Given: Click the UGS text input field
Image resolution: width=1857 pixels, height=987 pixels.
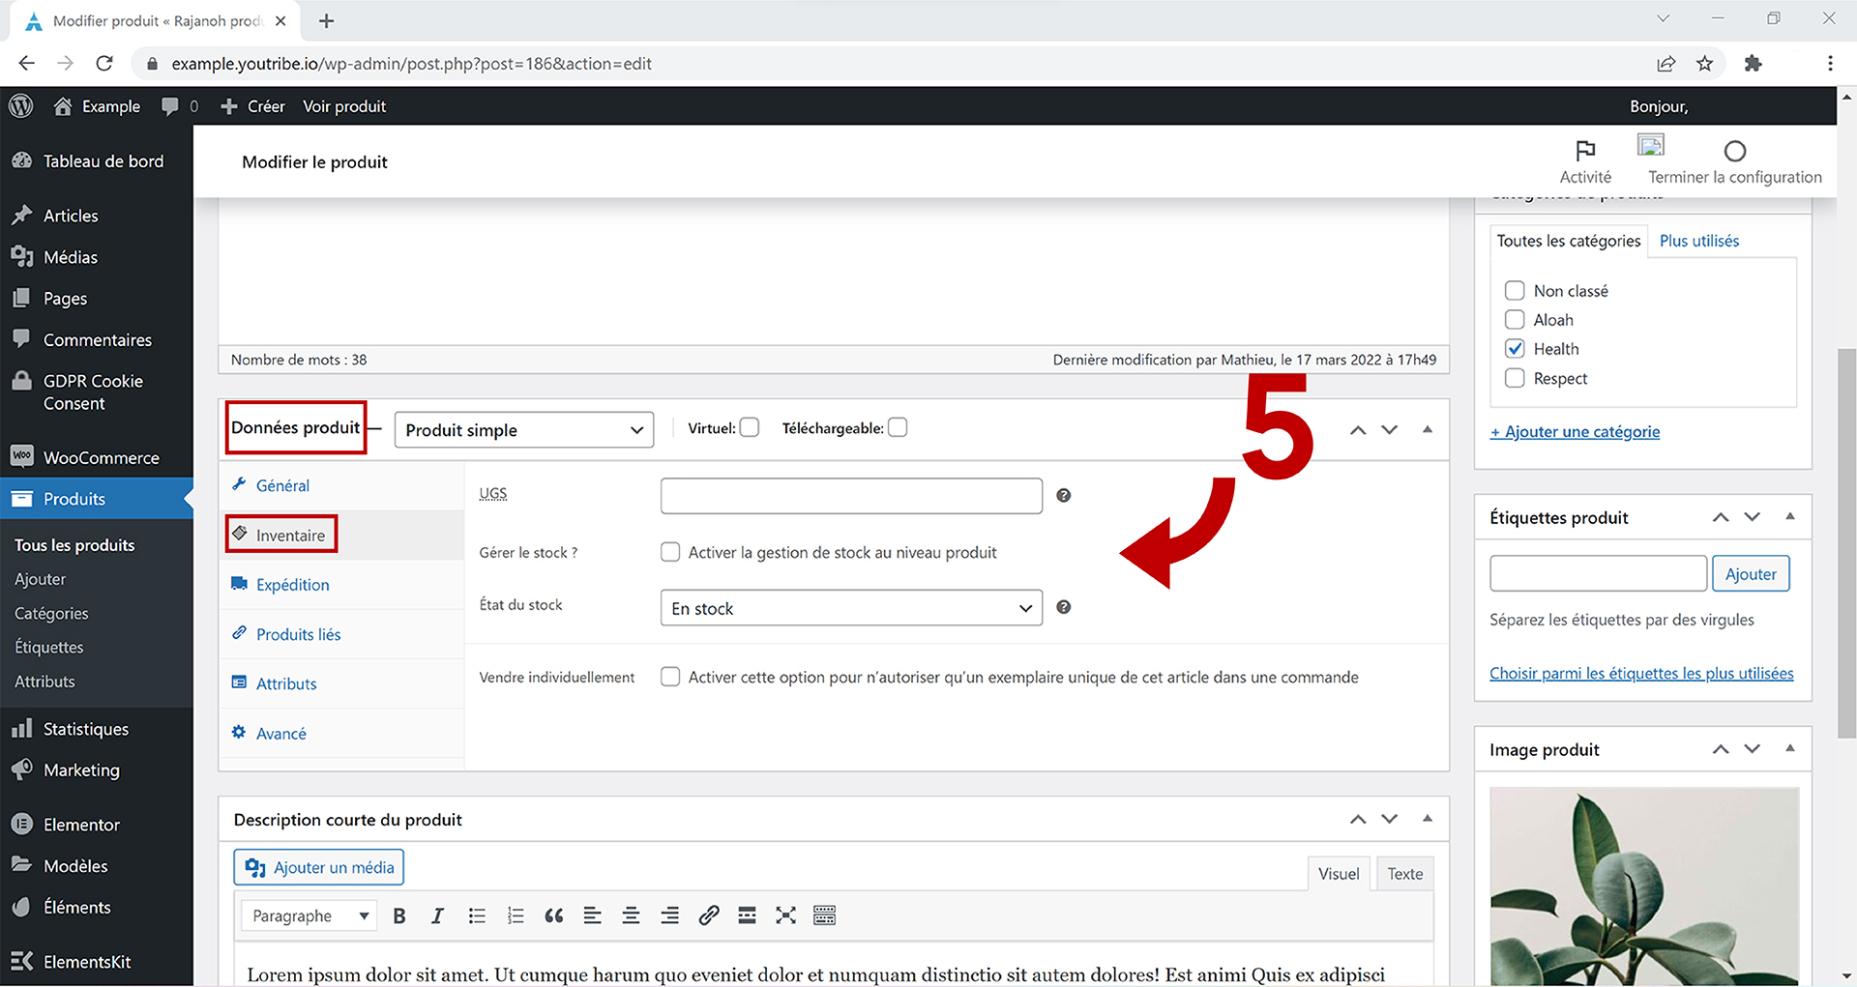Looking at the screenshot, I should 850,496.
